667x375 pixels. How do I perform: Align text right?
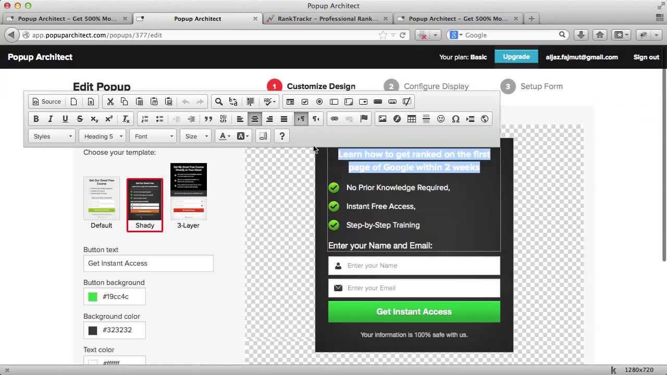pos(269,119)
